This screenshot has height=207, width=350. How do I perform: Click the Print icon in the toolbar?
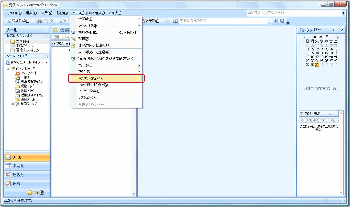click(x=39, y=21)
